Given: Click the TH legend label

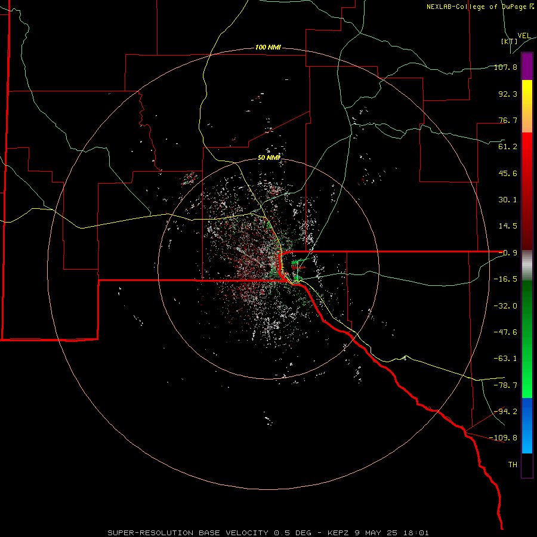Looking at the screenshot, I should 513,465.
